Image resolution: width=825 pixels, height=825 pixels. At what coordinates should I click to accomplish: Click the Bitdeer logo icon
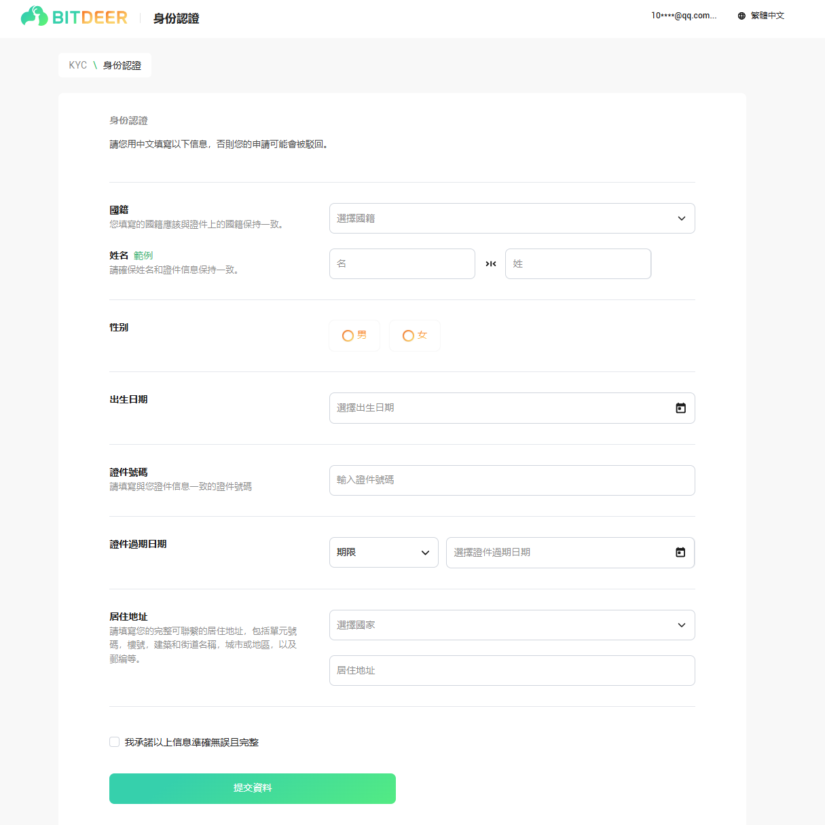[34, 16]
